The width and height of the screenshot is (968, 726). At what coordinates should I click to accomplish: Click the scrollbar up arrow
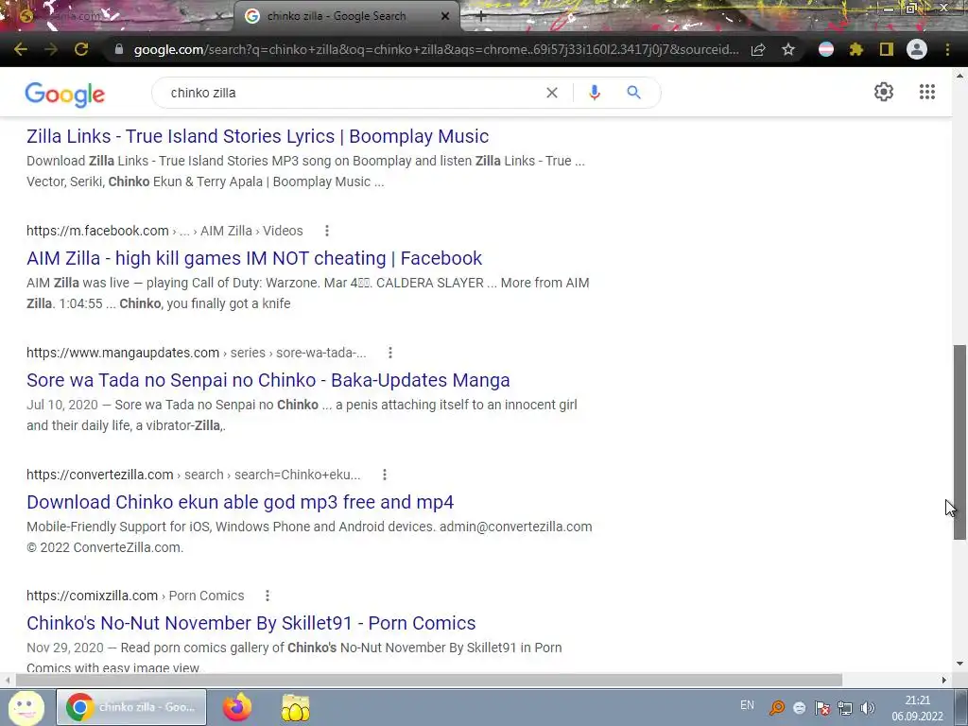[x=959, y=76]
